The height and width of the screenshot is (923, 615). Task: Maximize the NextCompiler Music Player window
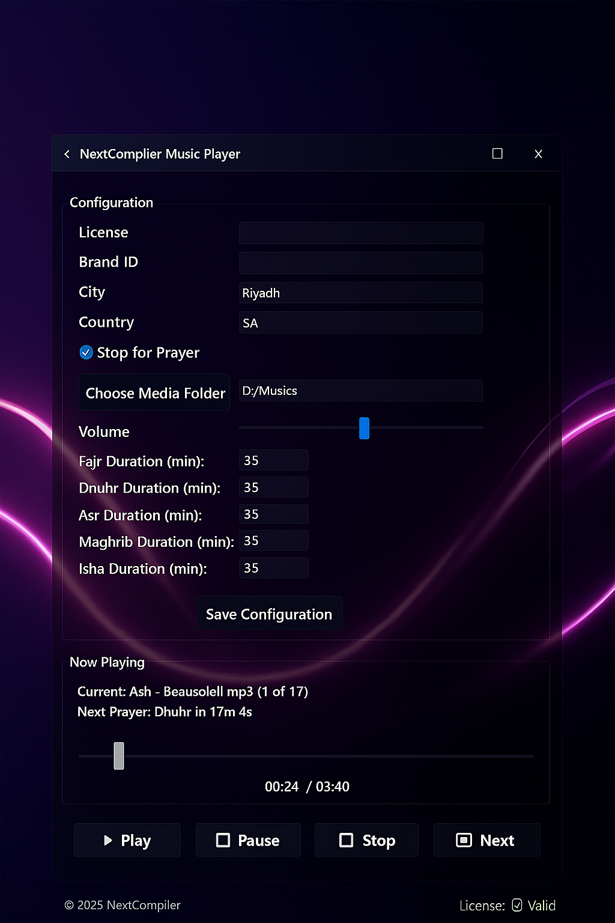click(x=497, y=154)
